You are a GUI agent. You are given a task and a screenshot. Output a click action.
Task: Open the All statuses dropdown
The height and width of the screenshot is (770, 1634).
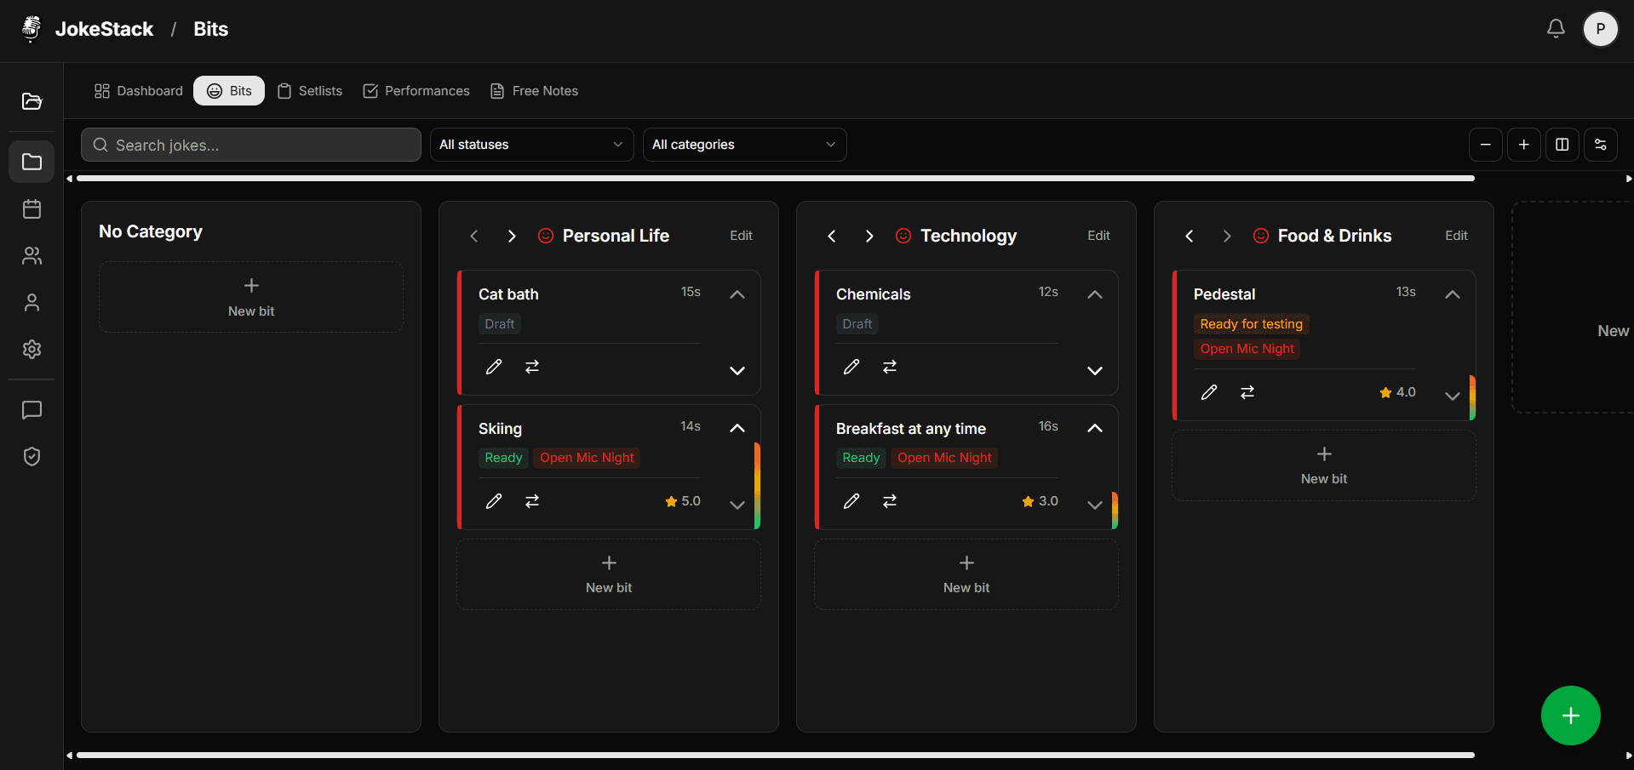(532, 145)
